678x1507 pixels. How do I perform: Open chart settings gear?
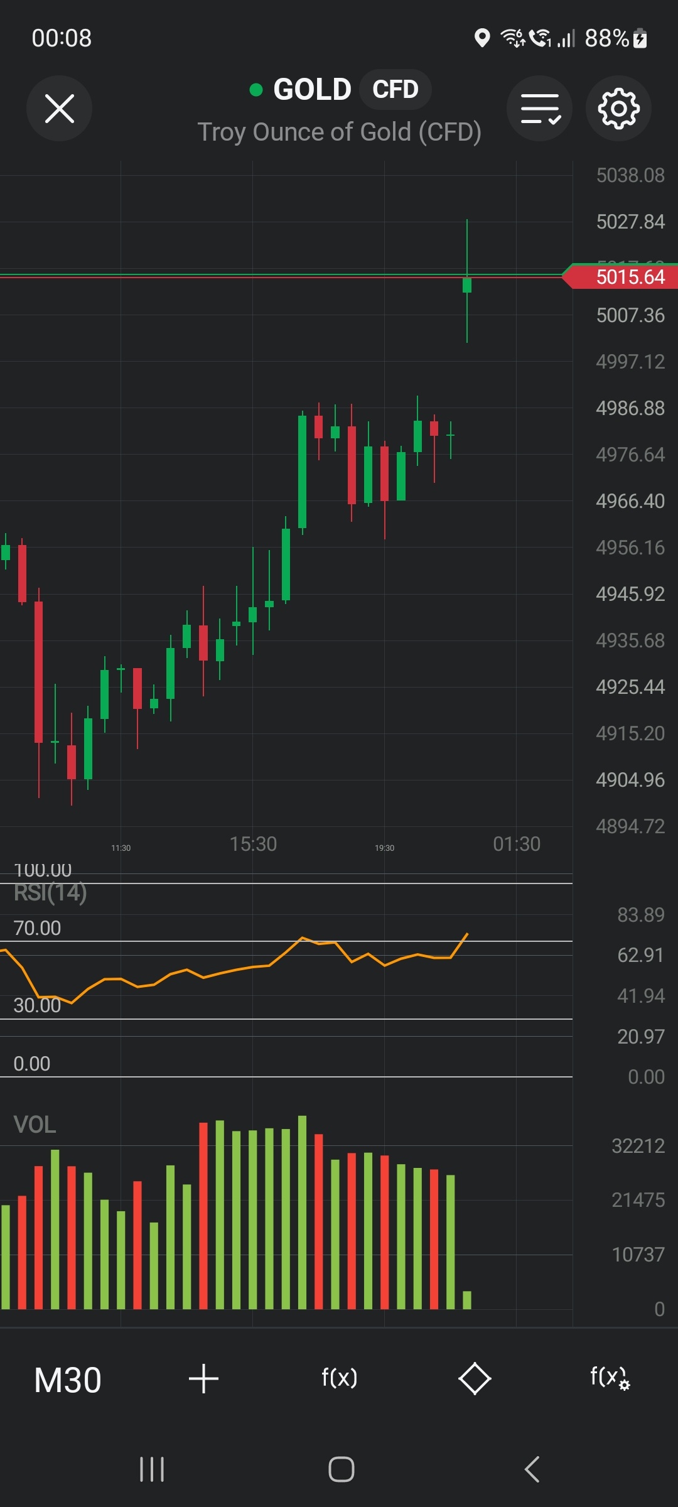coord(618,109)
